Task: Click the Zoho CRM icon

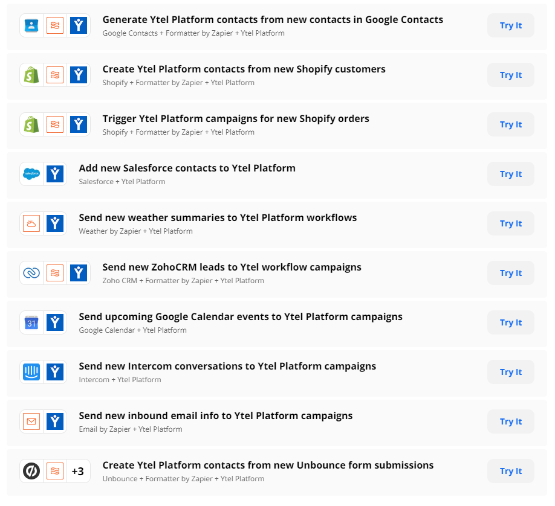Action: (31, 273)
